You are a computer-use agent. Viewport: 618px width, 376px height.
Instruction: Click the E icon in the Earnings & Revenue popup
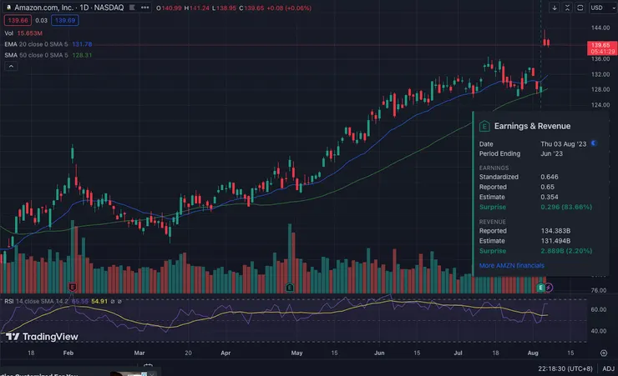click(x=484, y=126)
